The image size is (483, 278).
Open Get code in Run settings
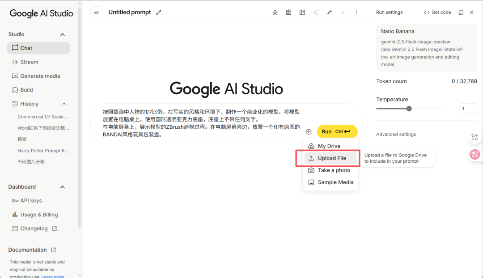pyautogui.click(x=437, y=12)
